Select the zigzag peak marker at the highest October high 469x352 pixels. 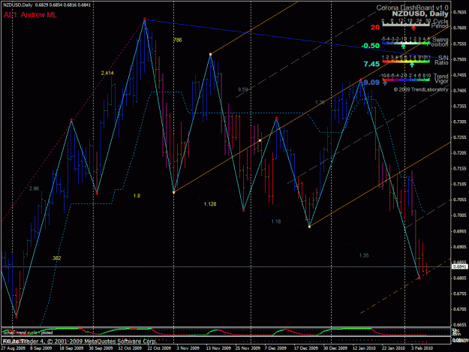pyautogui.click(x=145, y=20)
